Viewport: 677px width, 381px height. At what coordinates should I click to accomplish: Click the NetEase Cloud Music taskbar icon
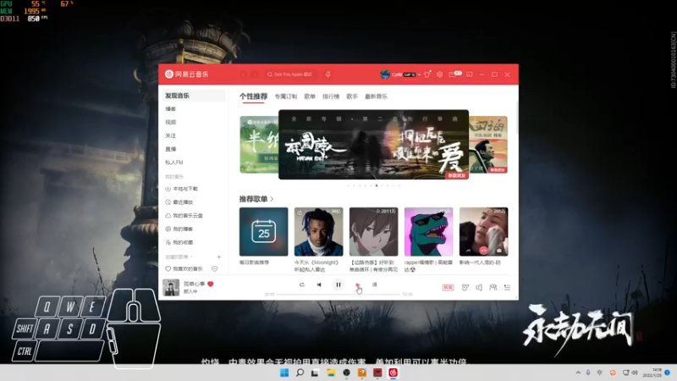coord(393,373)
